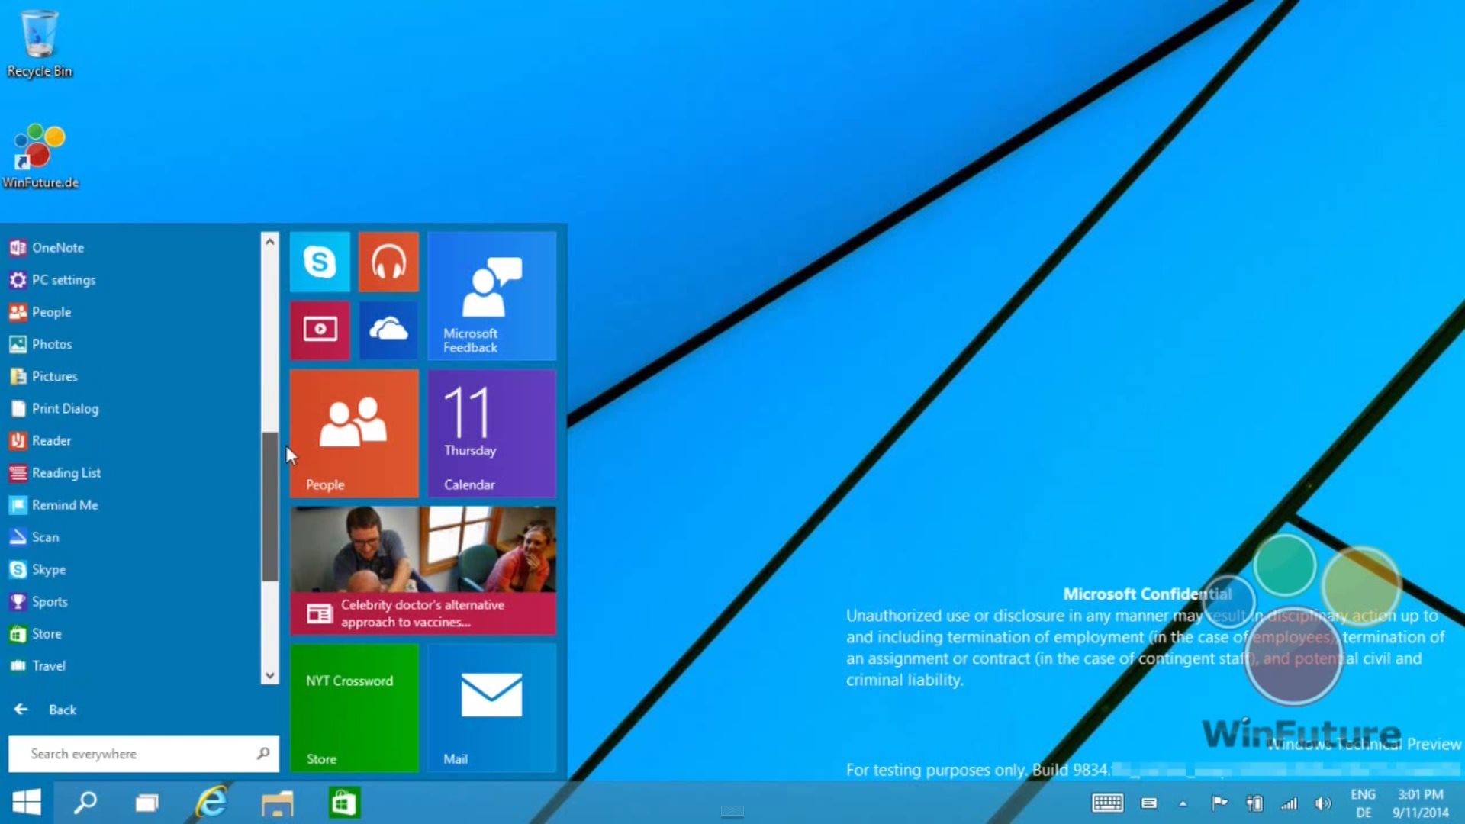Go Back from the all apps list
This screenshot has width=1465, height=824.
point(46,710)
